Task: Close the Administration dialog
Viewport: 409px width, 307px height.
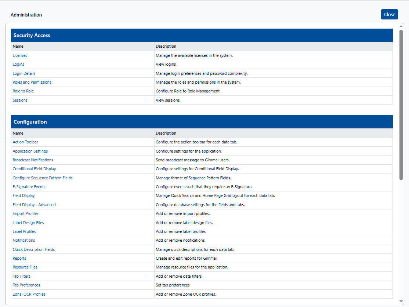Action: pos(389,15)
